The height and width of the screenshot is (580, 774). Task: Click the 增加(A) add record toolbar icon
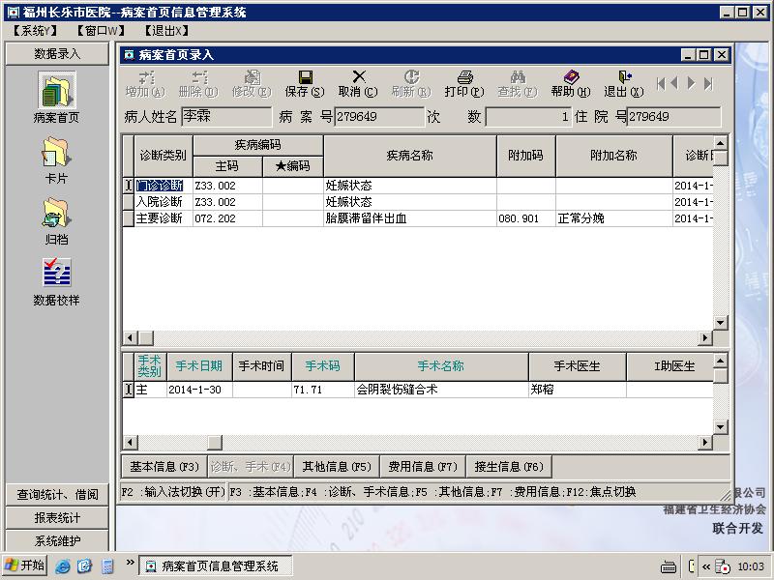click(x=145, y=84)
